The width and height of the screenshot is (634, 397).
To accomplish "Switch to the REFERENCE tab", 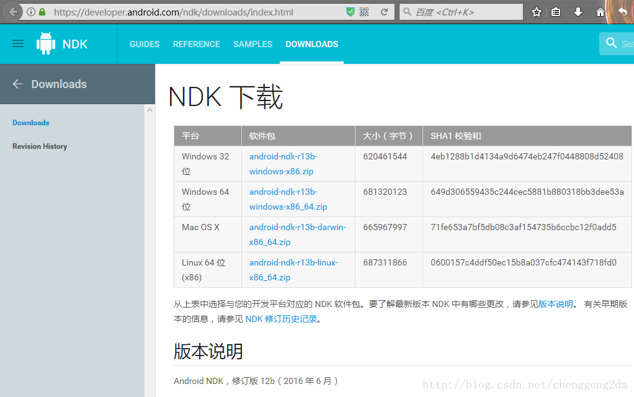I will click(196, 44).
